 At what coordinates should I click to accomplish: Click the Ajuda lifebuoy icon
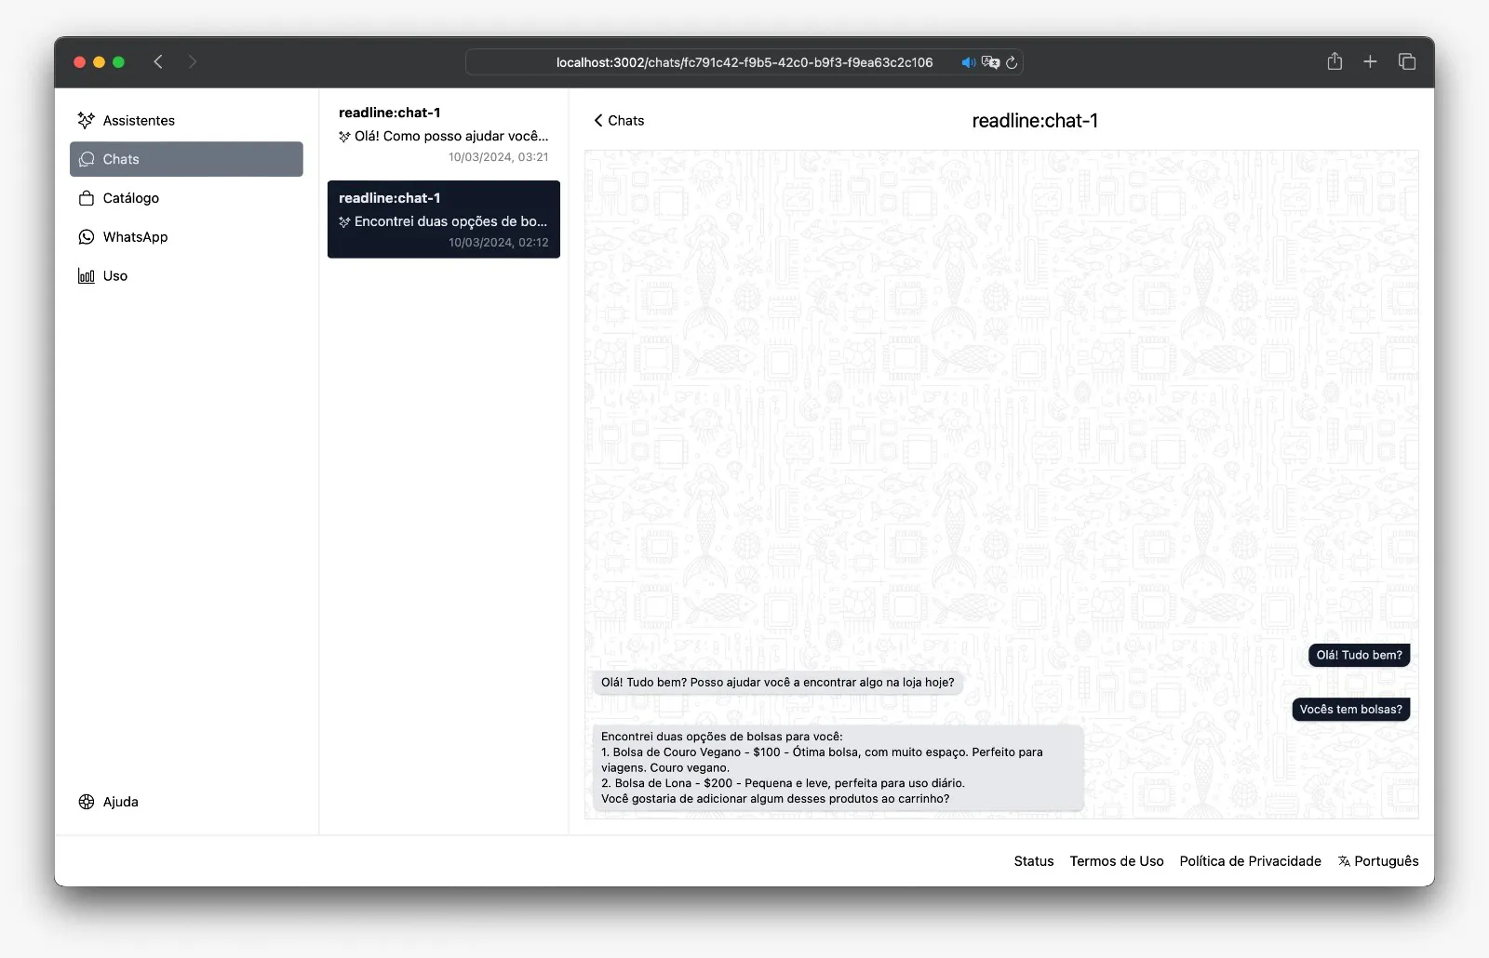(87, 802)
